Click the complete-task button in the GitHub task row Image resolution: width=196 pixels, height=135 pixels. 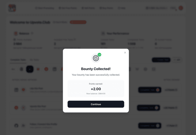(x=150, y=126)
